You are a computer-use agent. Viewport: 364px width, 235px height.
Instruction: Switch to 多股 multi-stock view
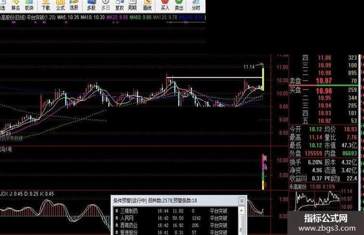coord(91,5)
